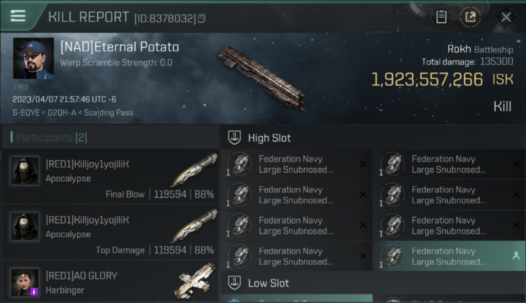Screen dimensions: 526x303
Task: Open the Participants [2] section
Action: [51, 137]
